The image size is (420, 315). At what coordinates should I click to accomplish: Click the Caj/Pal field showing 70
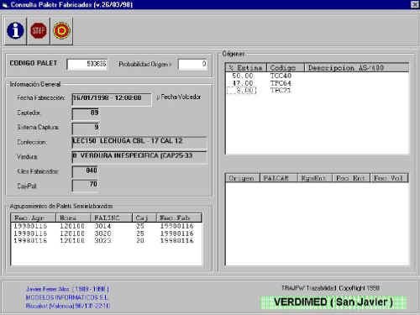coord(85,186)
